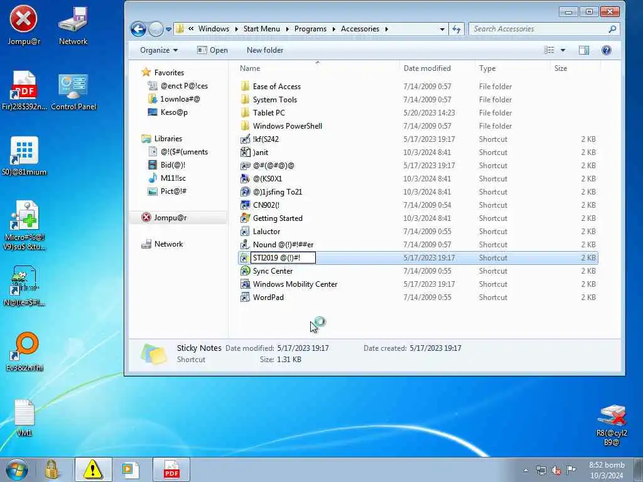Screen dimensions: 643x482
Task: Refresh the Accessories folder view
Action: click(457, 29)
